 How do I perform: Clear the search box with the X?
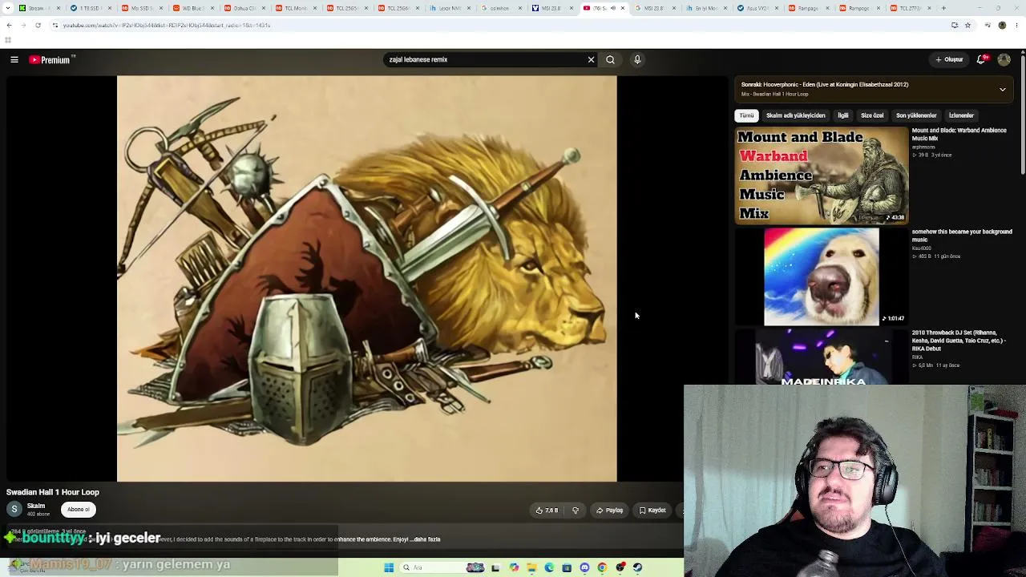591,59
